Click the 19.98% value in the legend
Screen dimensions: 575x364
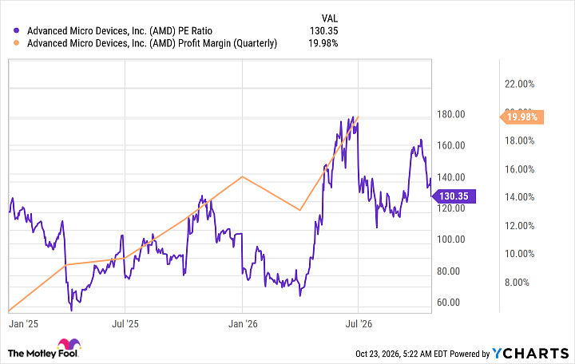tap(323, 43)
